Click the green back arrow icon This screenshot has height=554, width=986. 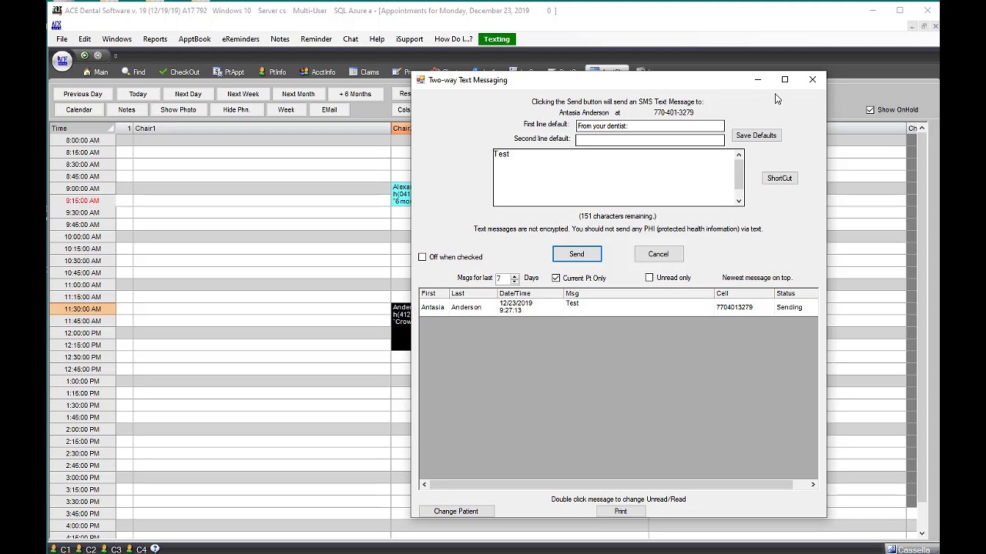coord(85,55)
